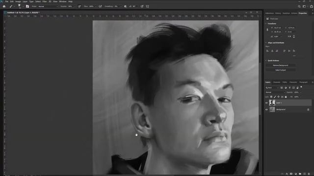Screen dimensions: 314x176
Task: Click the Select Subject button
Action: tap(280, 70)
